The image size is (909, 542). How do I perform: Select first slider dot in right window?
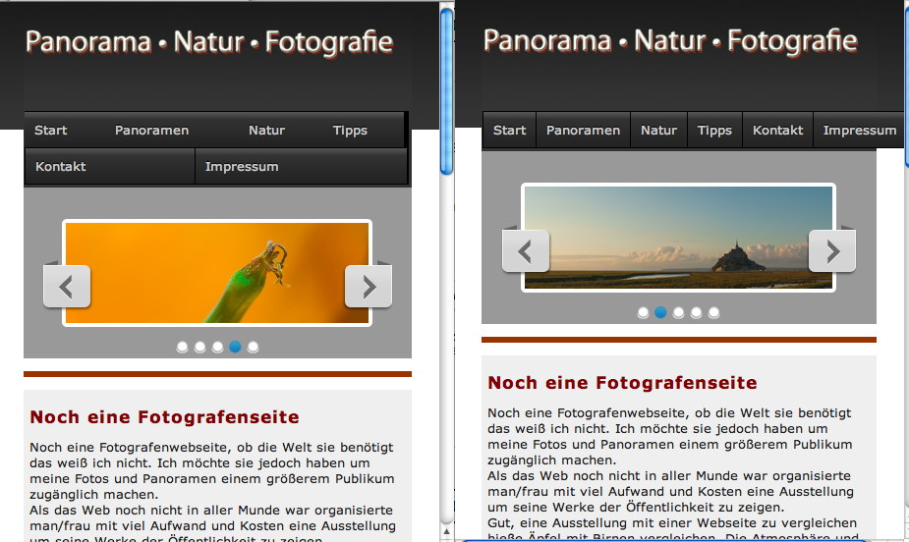(x=644, y=312)
